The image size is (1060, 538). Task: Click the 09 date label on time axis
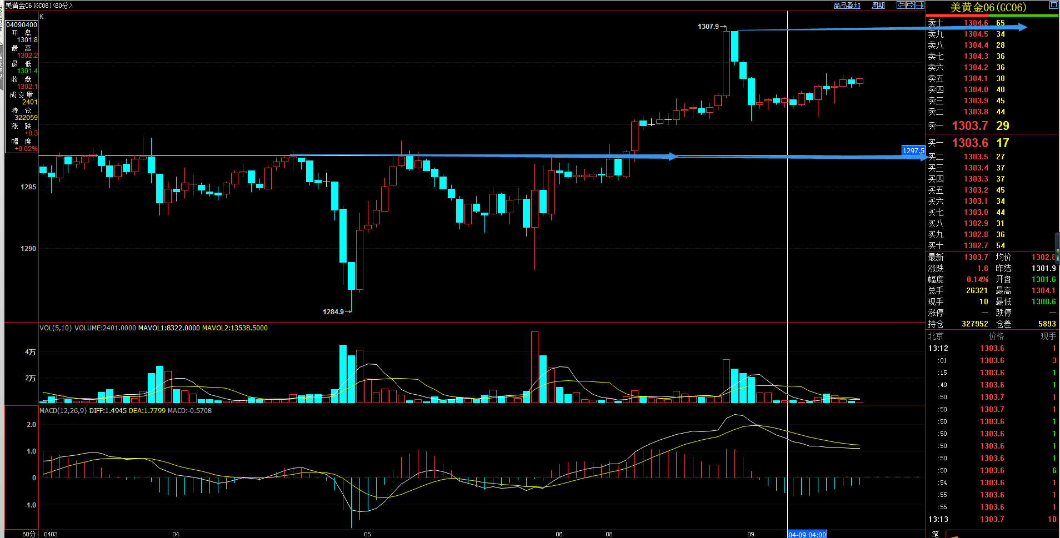(x=751, y=534)
